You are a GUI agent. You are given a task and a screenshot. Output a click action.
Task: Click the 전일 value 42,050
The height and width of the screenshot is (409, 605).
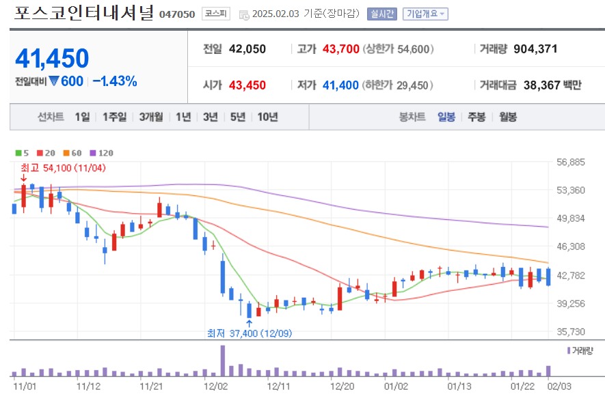pos(247,49)
